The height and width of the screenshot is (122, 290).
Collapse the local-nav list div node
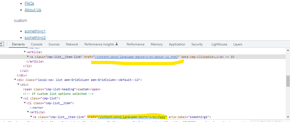15,80
